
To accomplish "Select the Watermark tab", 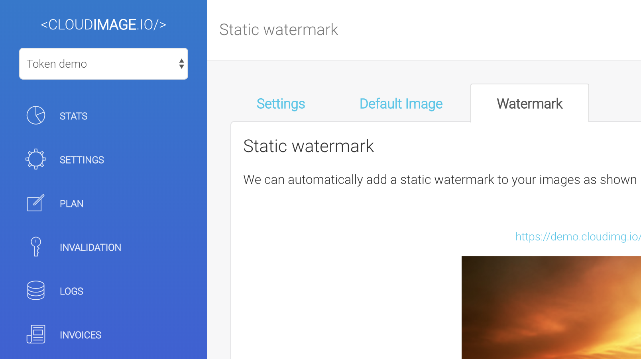I will [x=530, y=103].
